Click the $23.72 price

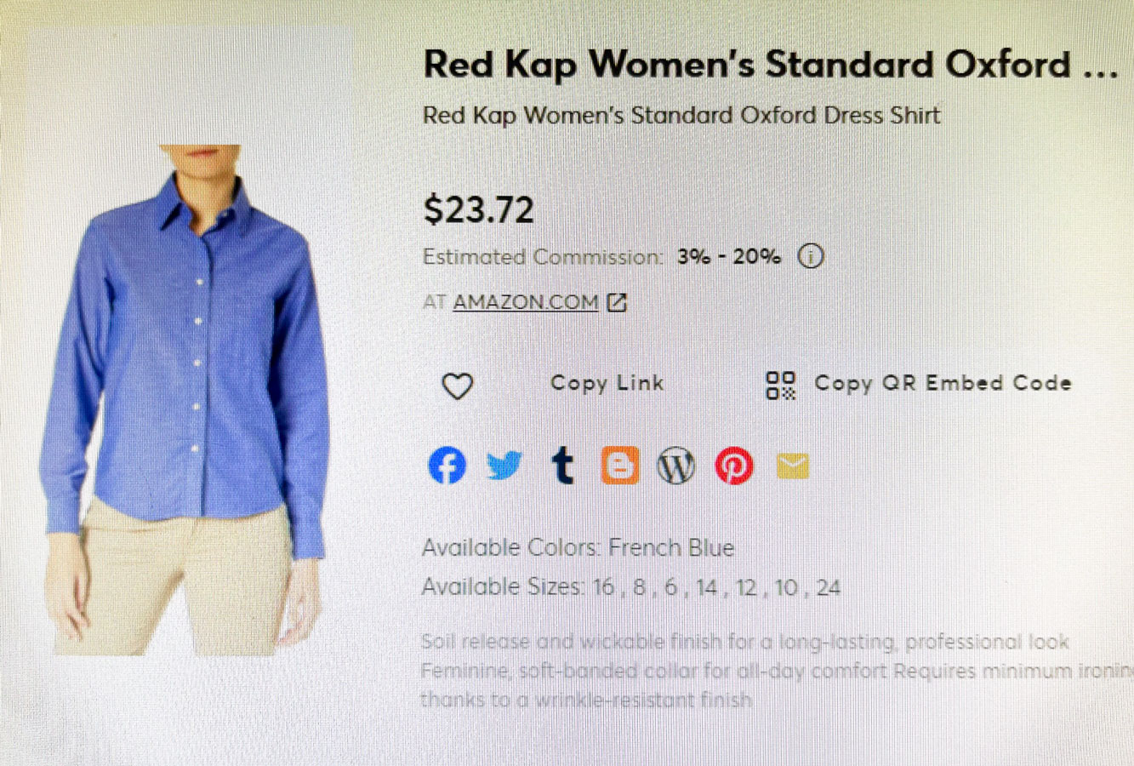point(479,209)
